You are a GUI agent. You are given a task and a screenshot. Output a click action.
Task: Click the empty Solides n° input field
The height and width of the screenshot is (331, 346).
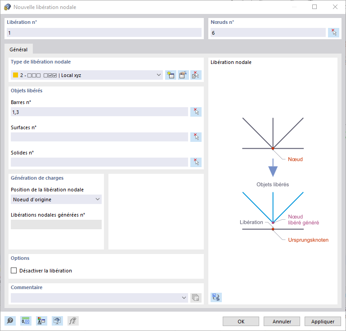click(x=99, y=162)
